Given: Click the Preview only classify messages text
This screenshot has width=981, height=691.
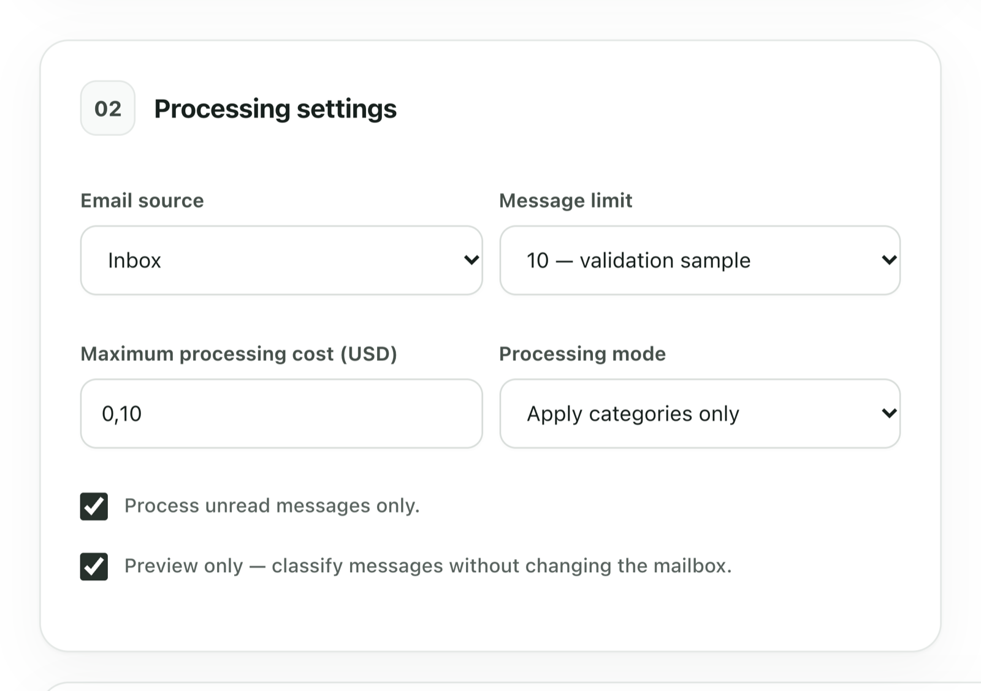Looking at the screenshot, I should pos(428,565).
